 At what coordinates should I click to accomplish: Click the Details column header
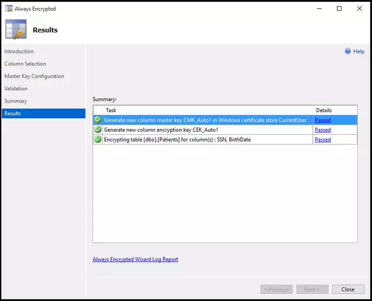324,110
